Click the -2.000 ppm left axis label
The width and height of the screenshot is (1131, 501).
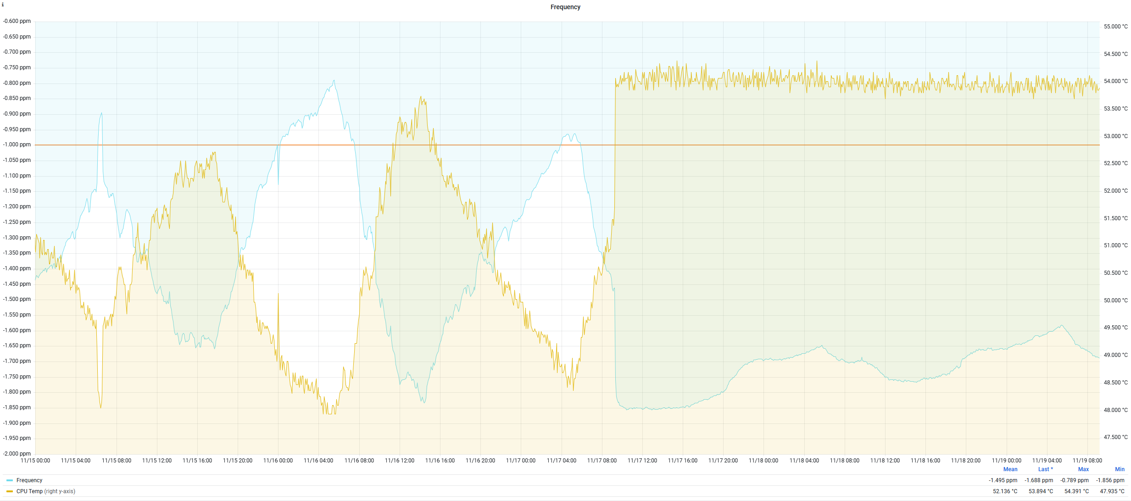17,454
